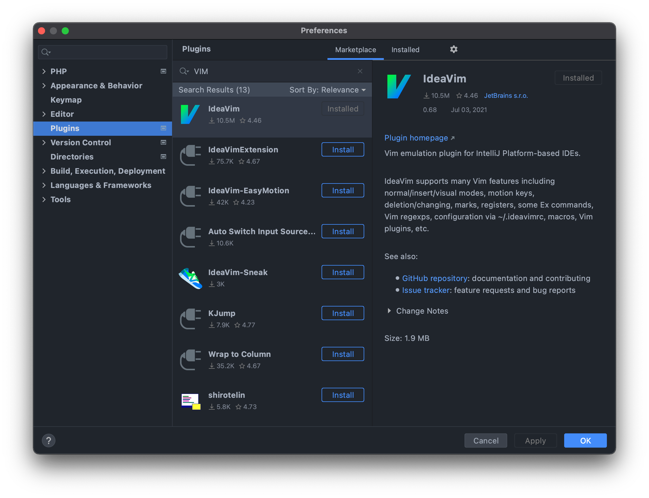Image resolution: width=649 pixels, height=498 pixels.
Task: Expand the Appearance & Behavior section
Action: pyautogui.click(x=44, y=86)
